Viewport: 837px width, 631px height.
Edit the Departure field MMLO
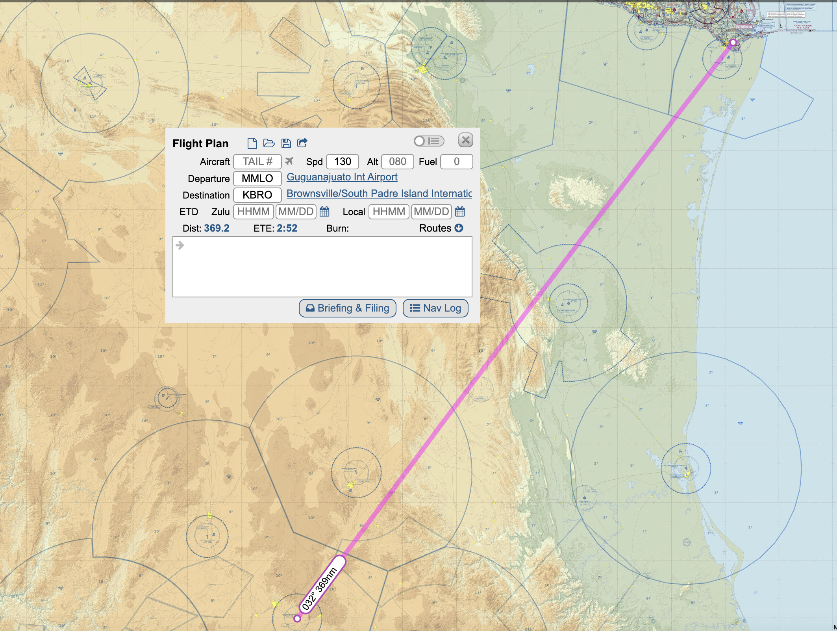[x=257, y=178]
